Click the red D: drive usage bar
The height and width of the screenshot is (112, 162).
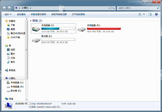pos(104,28)
